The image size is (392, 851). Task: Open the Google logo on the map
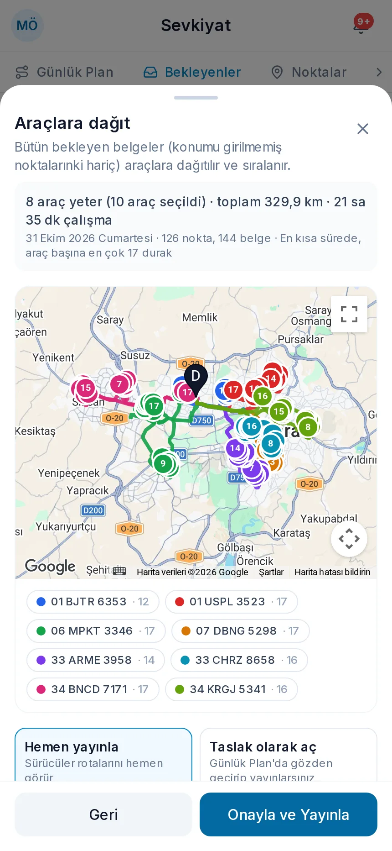tap(50, 567)
